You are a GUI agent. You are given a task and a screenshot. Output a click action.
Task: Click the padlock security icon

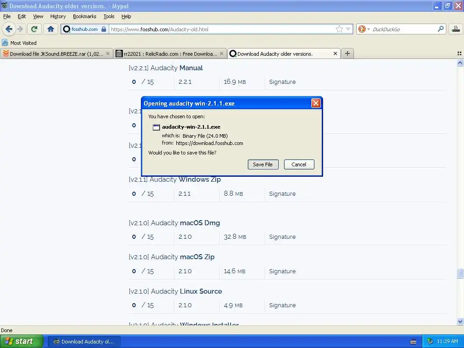click(x=104, y=29)
